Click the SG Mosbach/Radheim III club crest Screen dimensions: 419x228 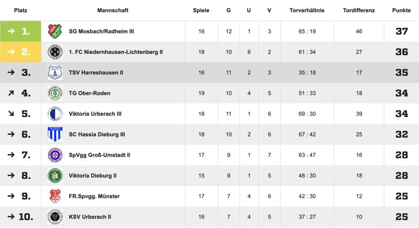coord(55,31)
